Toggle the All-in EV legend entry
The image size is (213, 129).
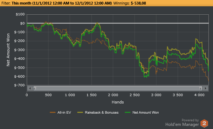tap(61, 113)
